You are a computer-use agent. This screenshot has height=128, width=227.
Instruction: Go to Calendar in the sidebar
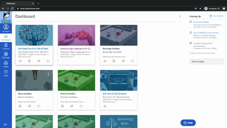[x=6, y=55]
